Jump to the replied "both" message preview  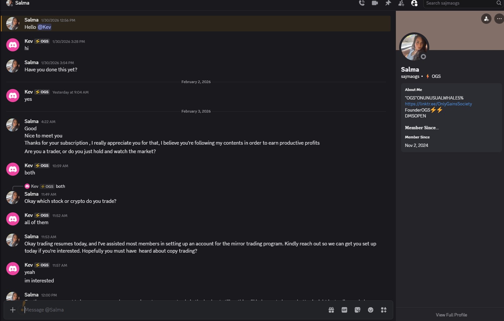(60, 186)
